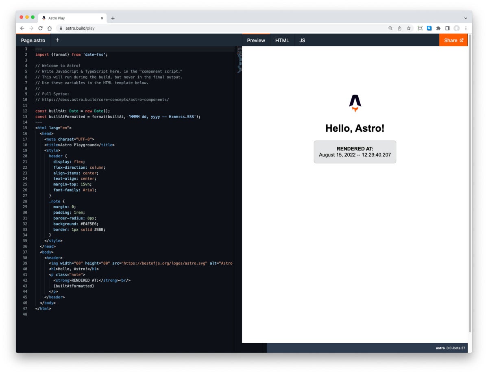Open the Extensions puzzle-piece menu
This screenshot has height=374, width=488.
(438, 28)
